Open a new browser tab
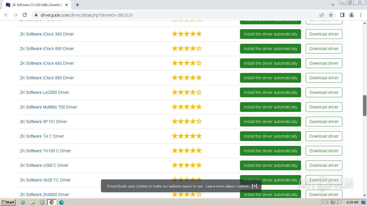The width and height of the screenshot is (367, 206). click(x=77, y=5)
